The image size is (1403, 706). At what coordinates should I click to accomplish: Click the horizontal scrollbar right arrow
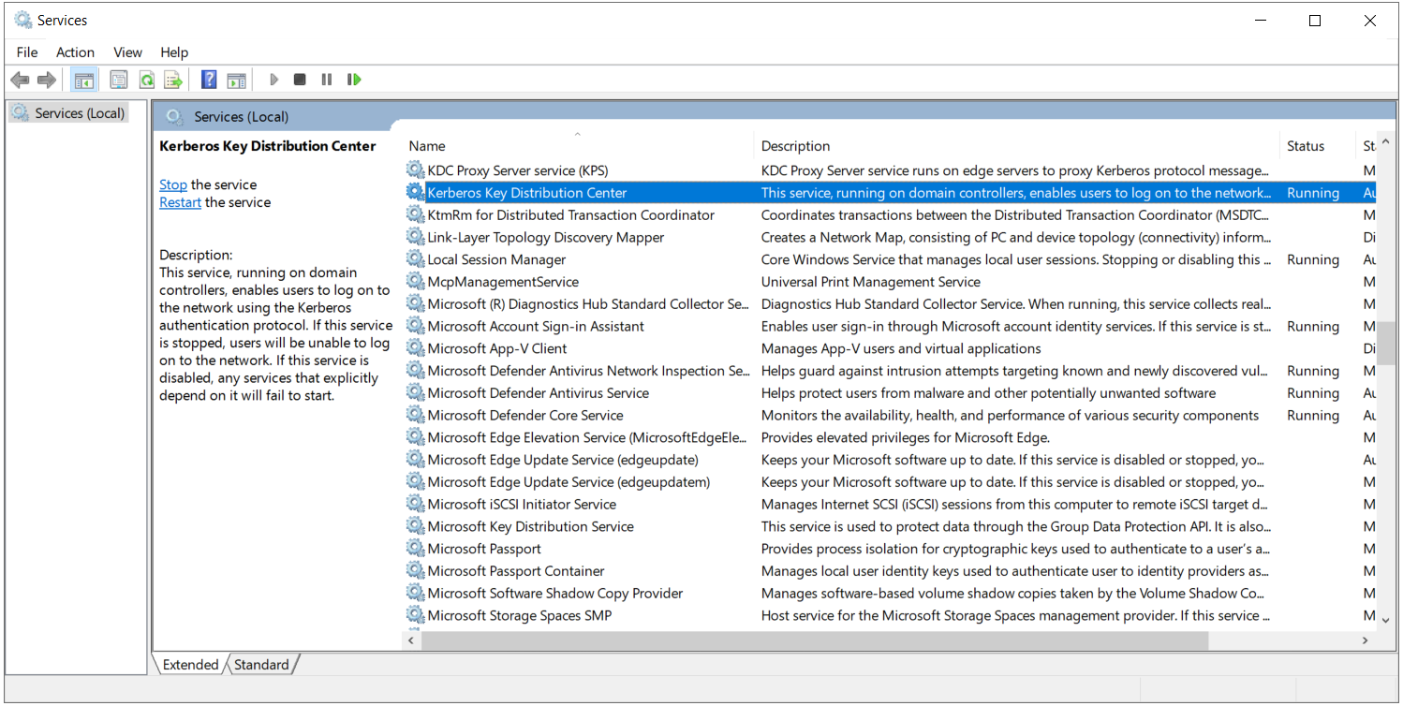tap(1366, 640)
